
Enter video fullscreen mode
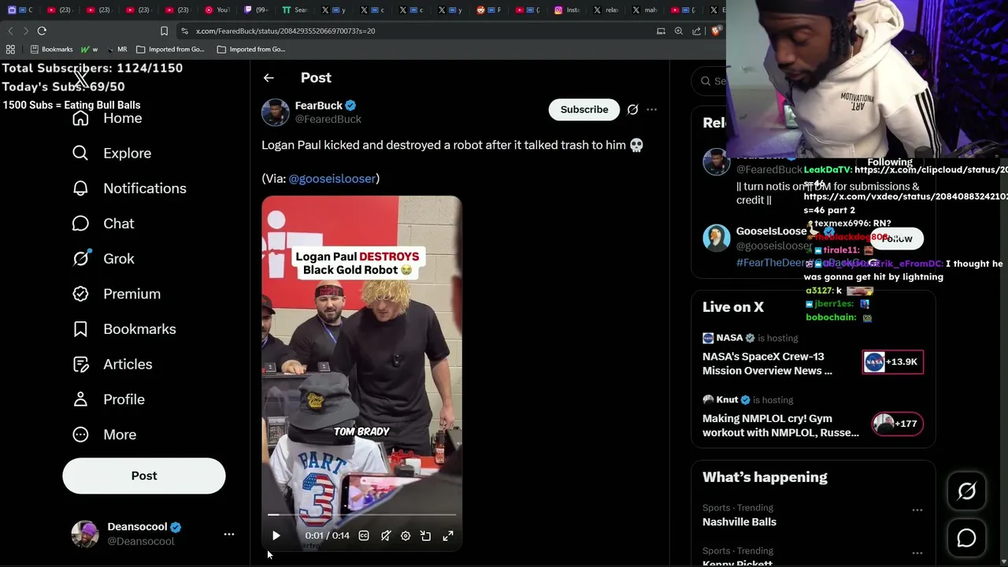pos(448,535)
